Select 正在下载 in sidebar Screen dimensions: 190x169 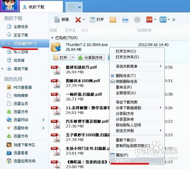click(x=21, y=35)
